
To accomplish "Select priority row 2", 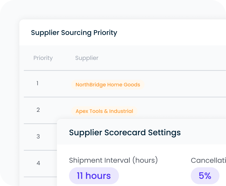I will point(38,110).
